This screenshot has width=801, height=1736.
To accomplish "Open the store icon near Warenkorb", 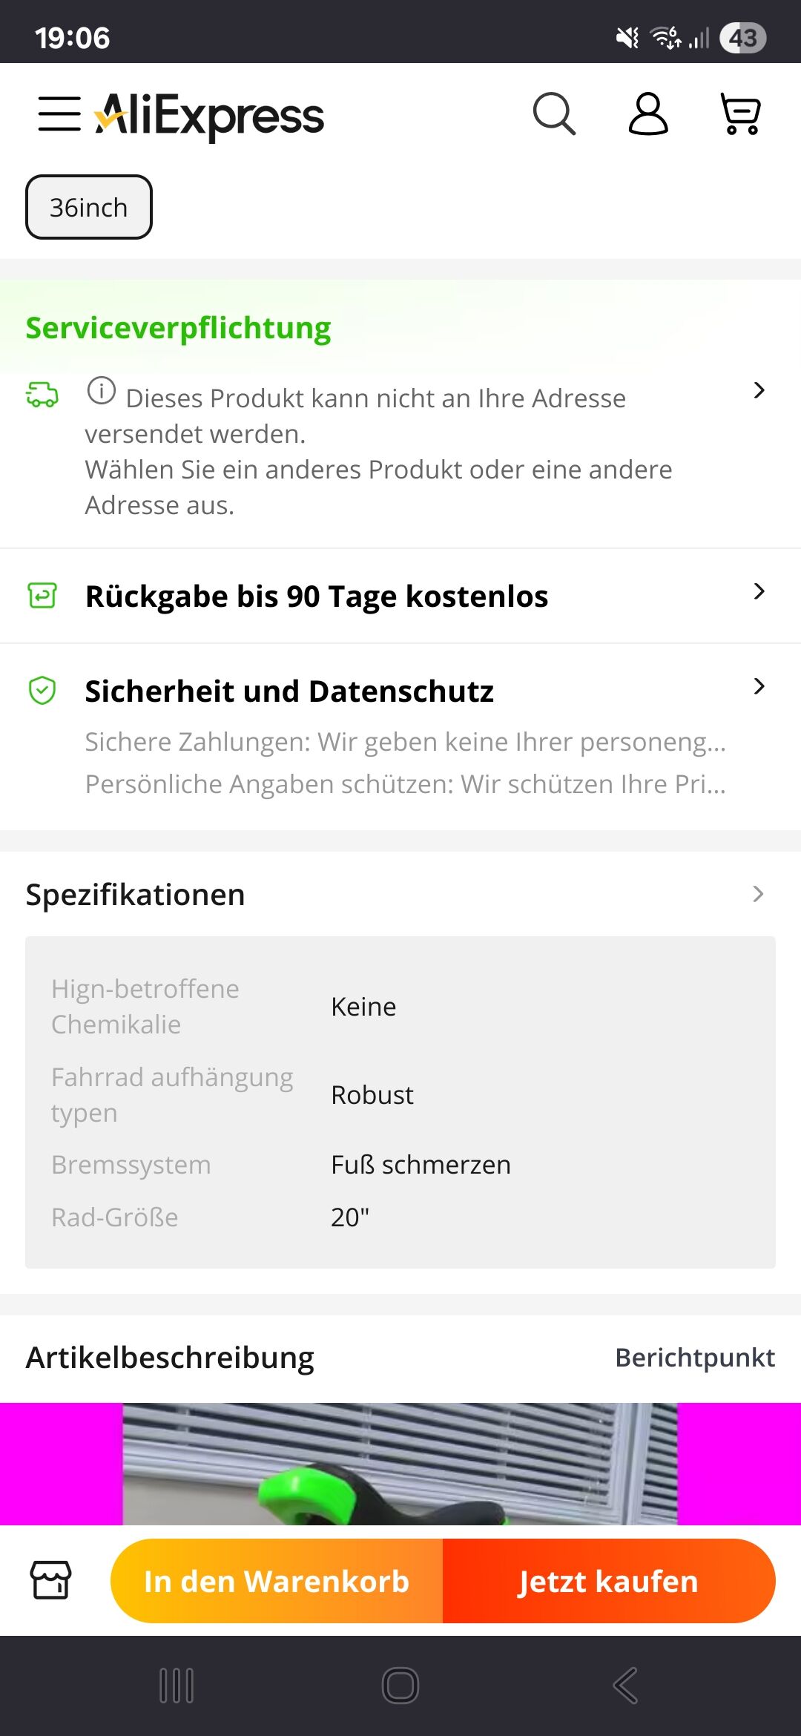I will click(50, 1579).
